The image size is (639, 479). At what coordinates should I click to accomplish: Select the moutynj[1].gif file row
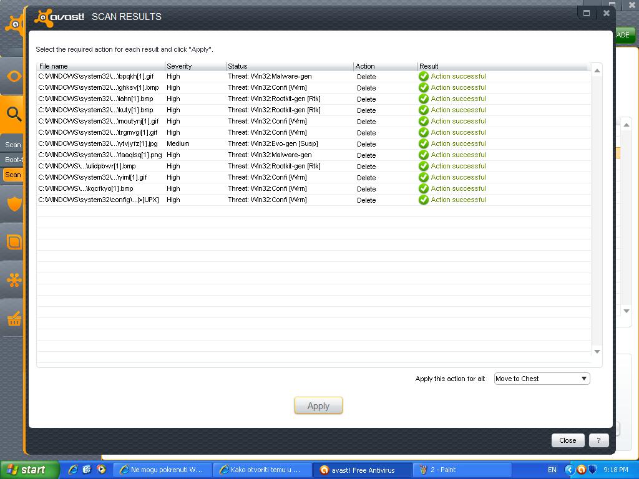(x=314, y=121)
